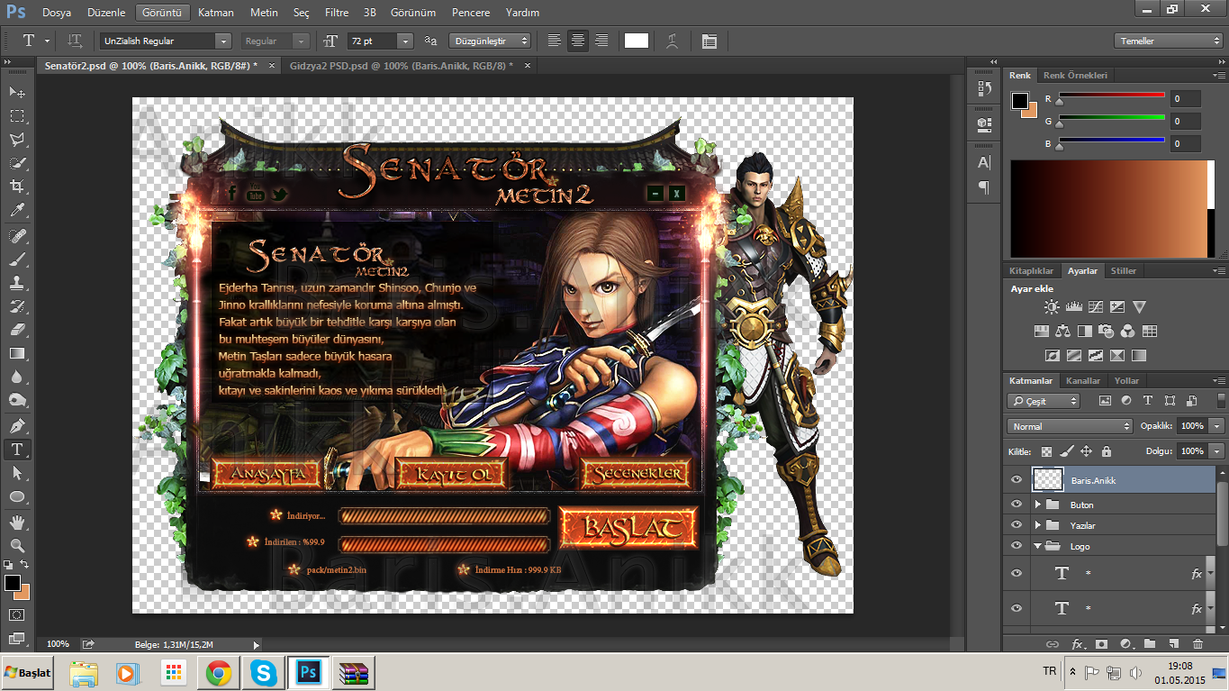Toggle the character and paragraph panel icon

click(x=709, y=41)
